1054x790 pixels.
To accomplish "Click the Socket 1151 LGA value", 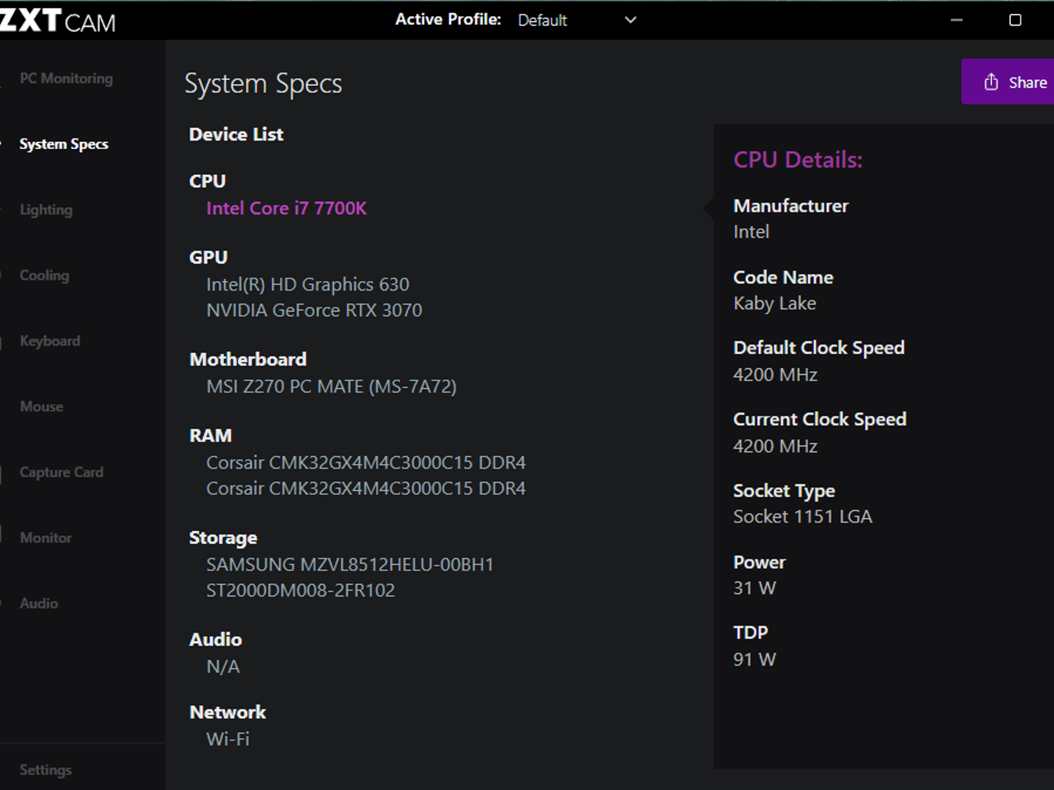I will (x=802, y=516).
